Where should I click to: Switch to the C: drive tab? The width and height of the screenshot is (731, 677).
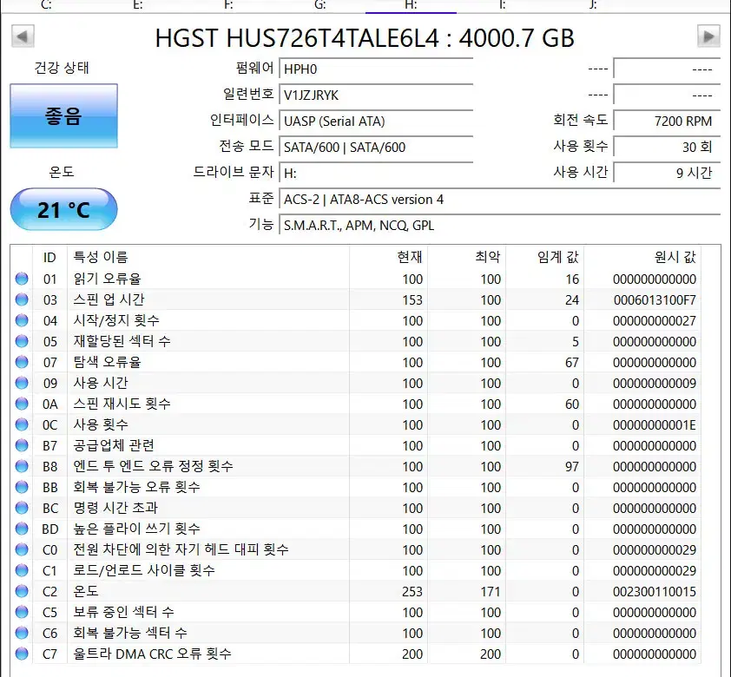(x=46, y=5)
